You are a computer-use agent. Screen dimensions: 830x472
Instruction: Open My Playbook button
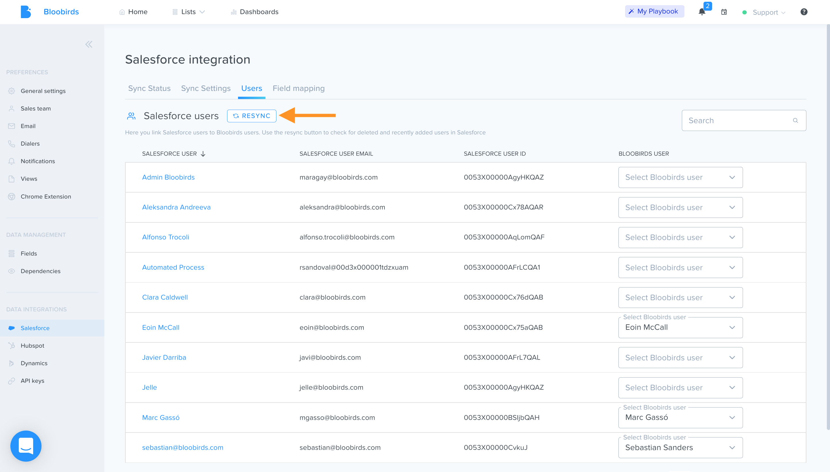pos(654,11)
